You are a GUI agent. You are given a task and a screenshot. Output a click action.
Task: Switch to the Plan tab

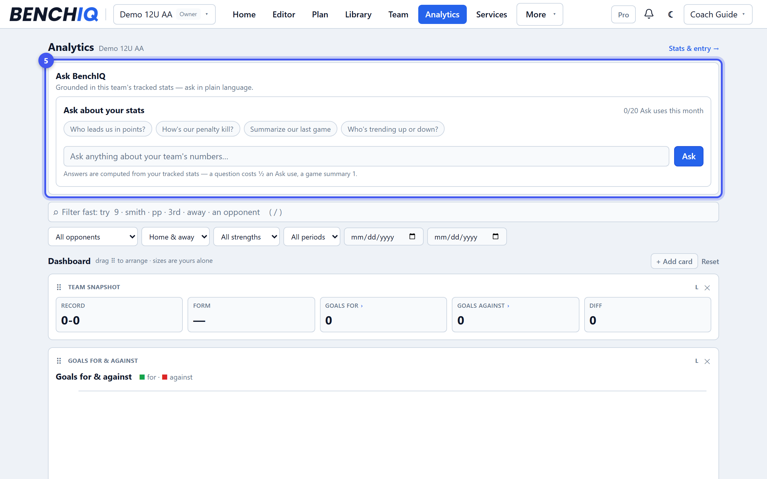pos(320,14)
